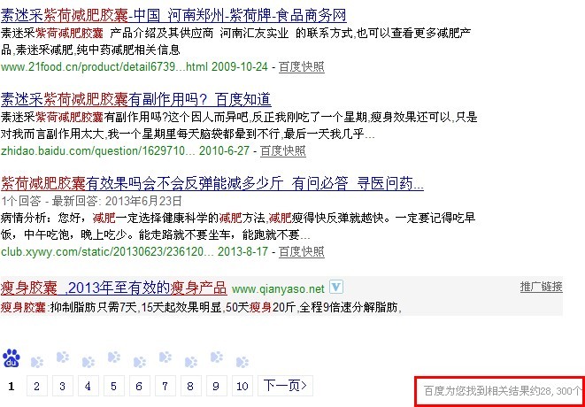Open the 瘦身胶囊 2013年至有效的瘦身产品 ad title
Screen dimensions: 585x407
pyautogui.click(x=114, y=288)
